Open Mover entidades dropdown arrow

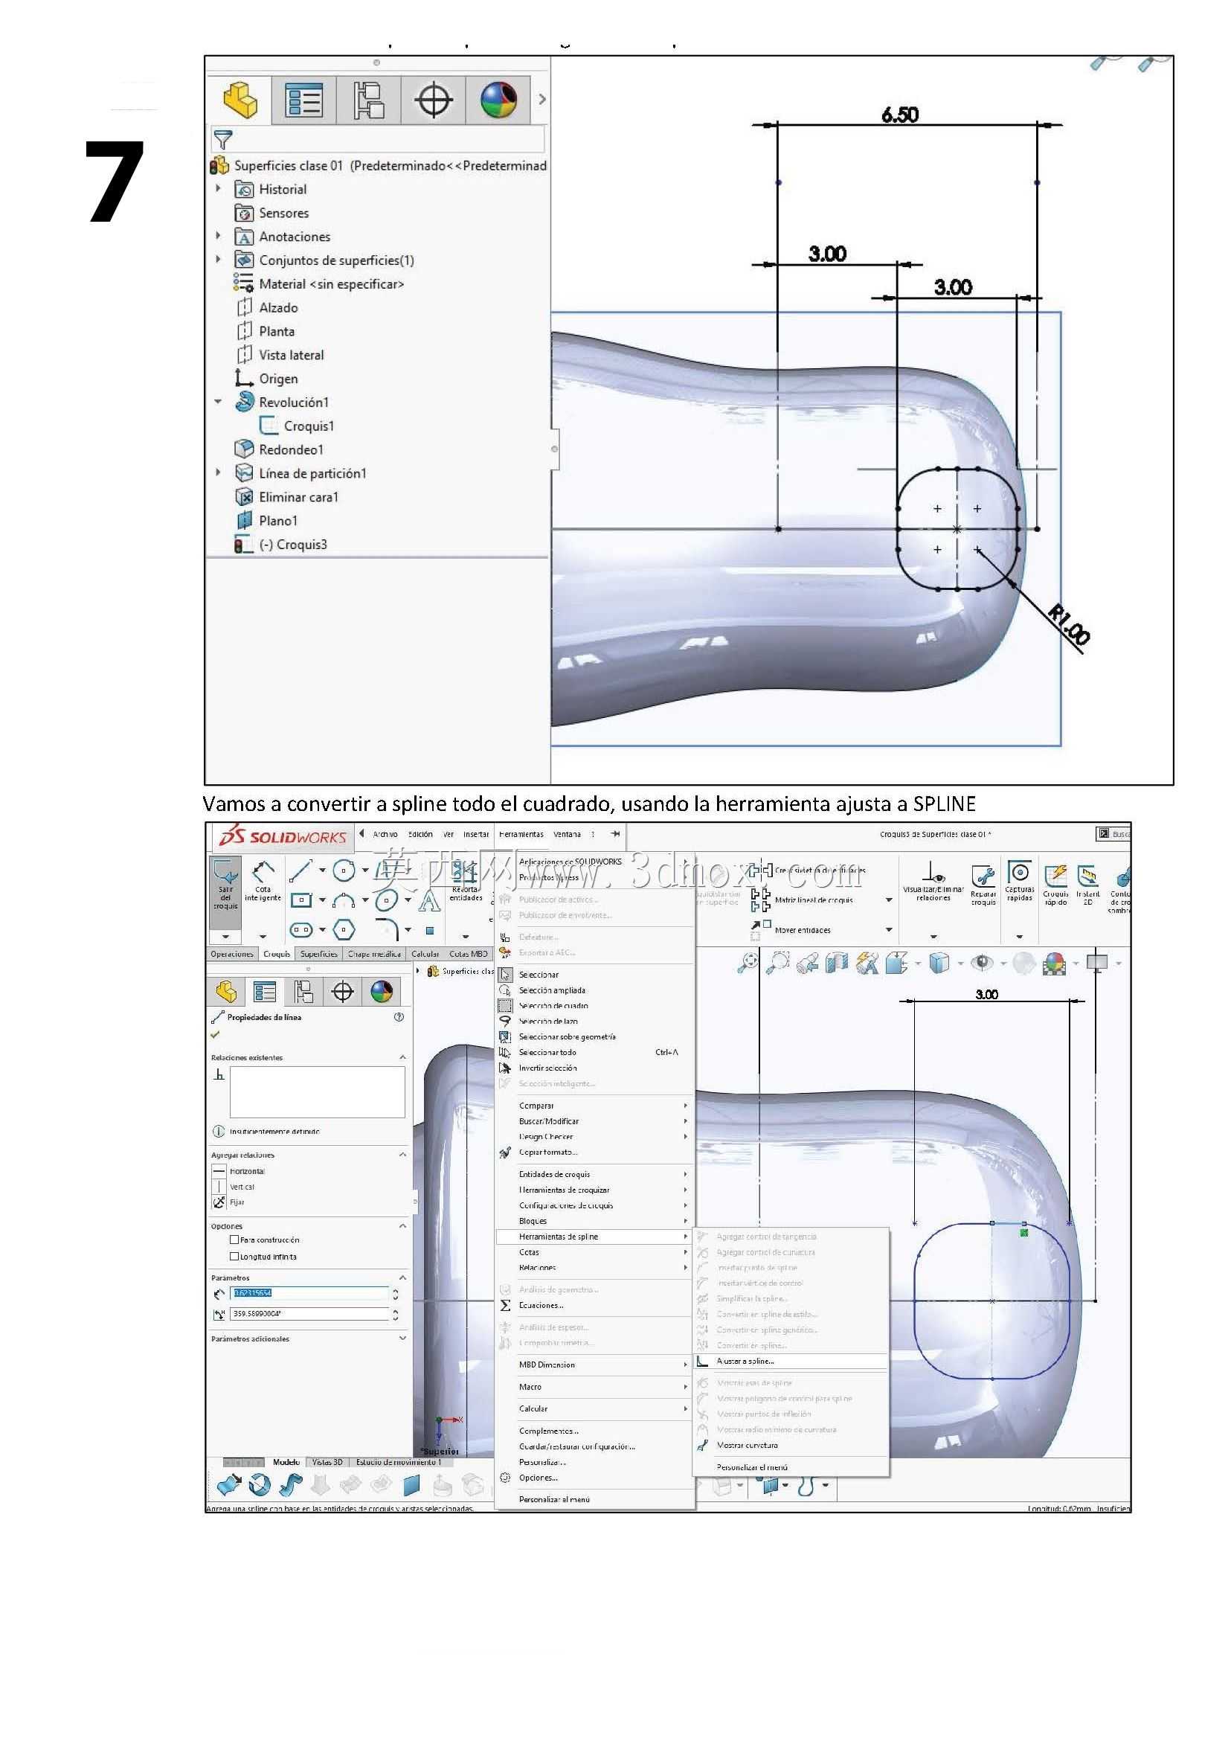pos(889,929)
